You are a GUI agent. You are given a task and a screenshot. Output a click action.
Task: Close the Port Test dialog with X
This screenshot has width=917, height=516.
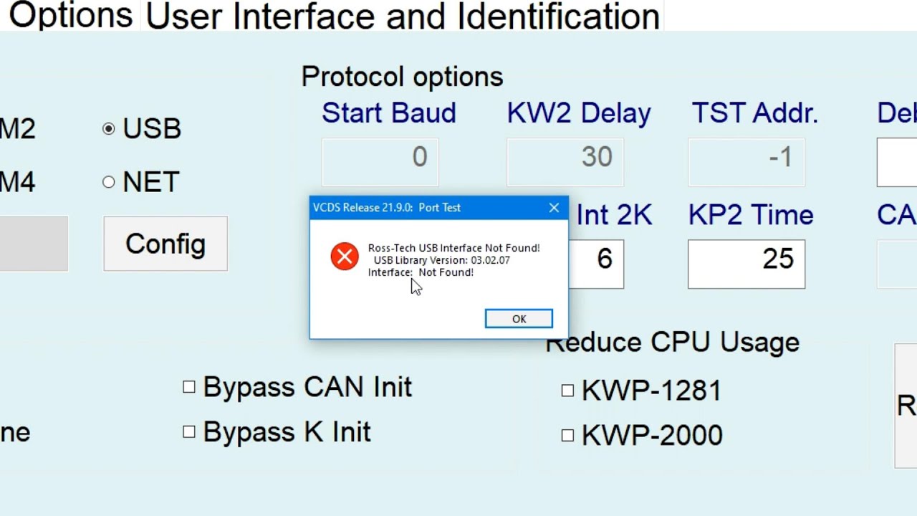coord(554,208)
